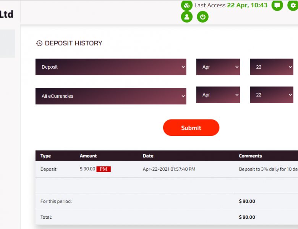Expand the first-row day 22 dropdown

(x=272, y=67)
